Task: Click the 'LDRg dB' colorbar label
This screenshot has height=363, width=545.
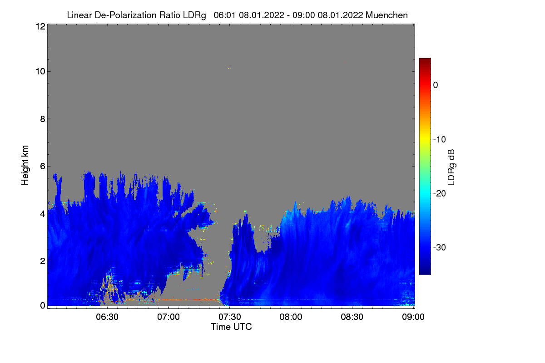Action: pyautogui.click(x=451, y=167)
